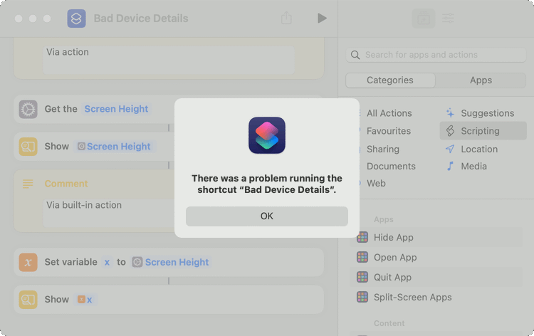Screen dimensions: 534x336
Task: Select the Documents category
Action: point(391,166)
